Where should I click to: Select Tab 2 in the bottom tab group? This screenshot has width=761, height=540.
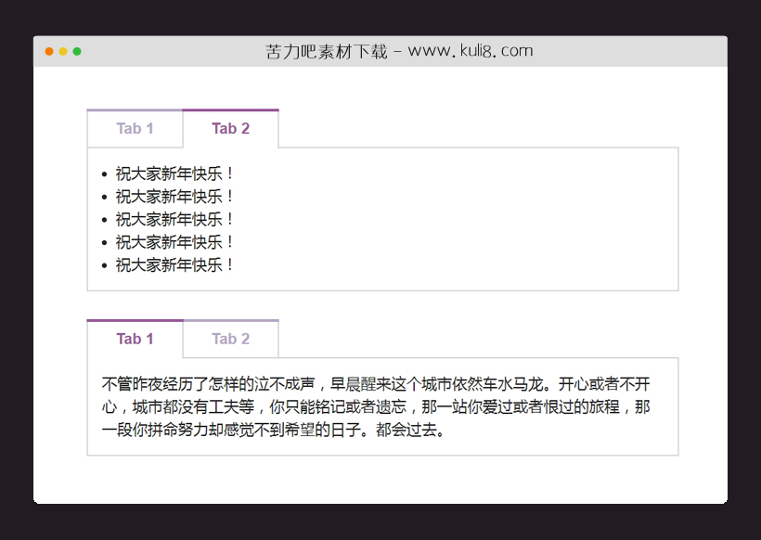230,339
